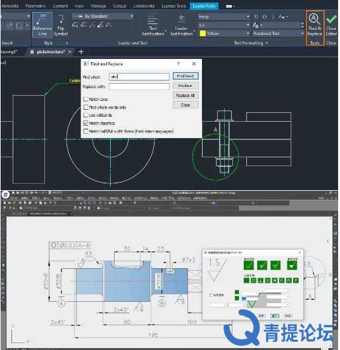Image resolution: width=340 pixels, height=350 pixels.
Task: Open the Output ribbon tab
Action: (119, 6)
